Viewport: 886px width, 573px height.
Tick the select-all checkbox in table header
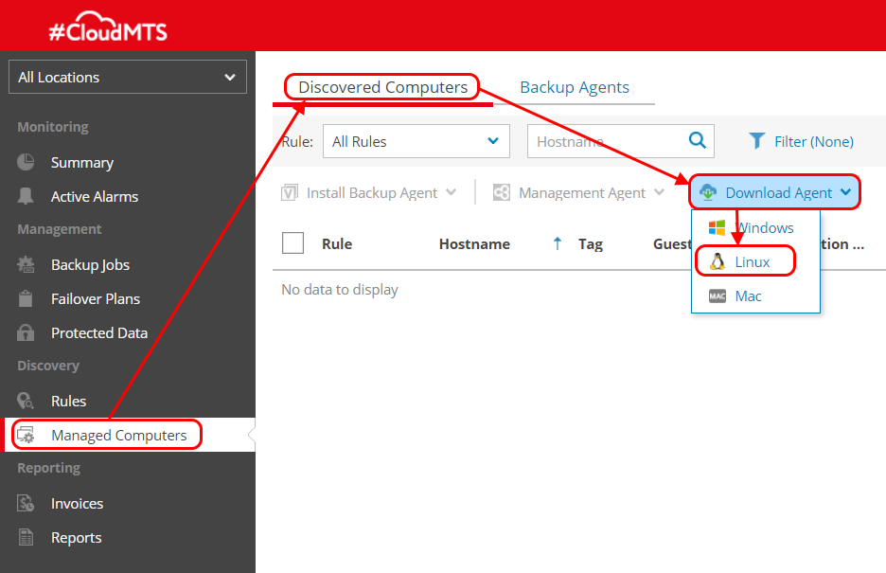click(x=293, y=243)
